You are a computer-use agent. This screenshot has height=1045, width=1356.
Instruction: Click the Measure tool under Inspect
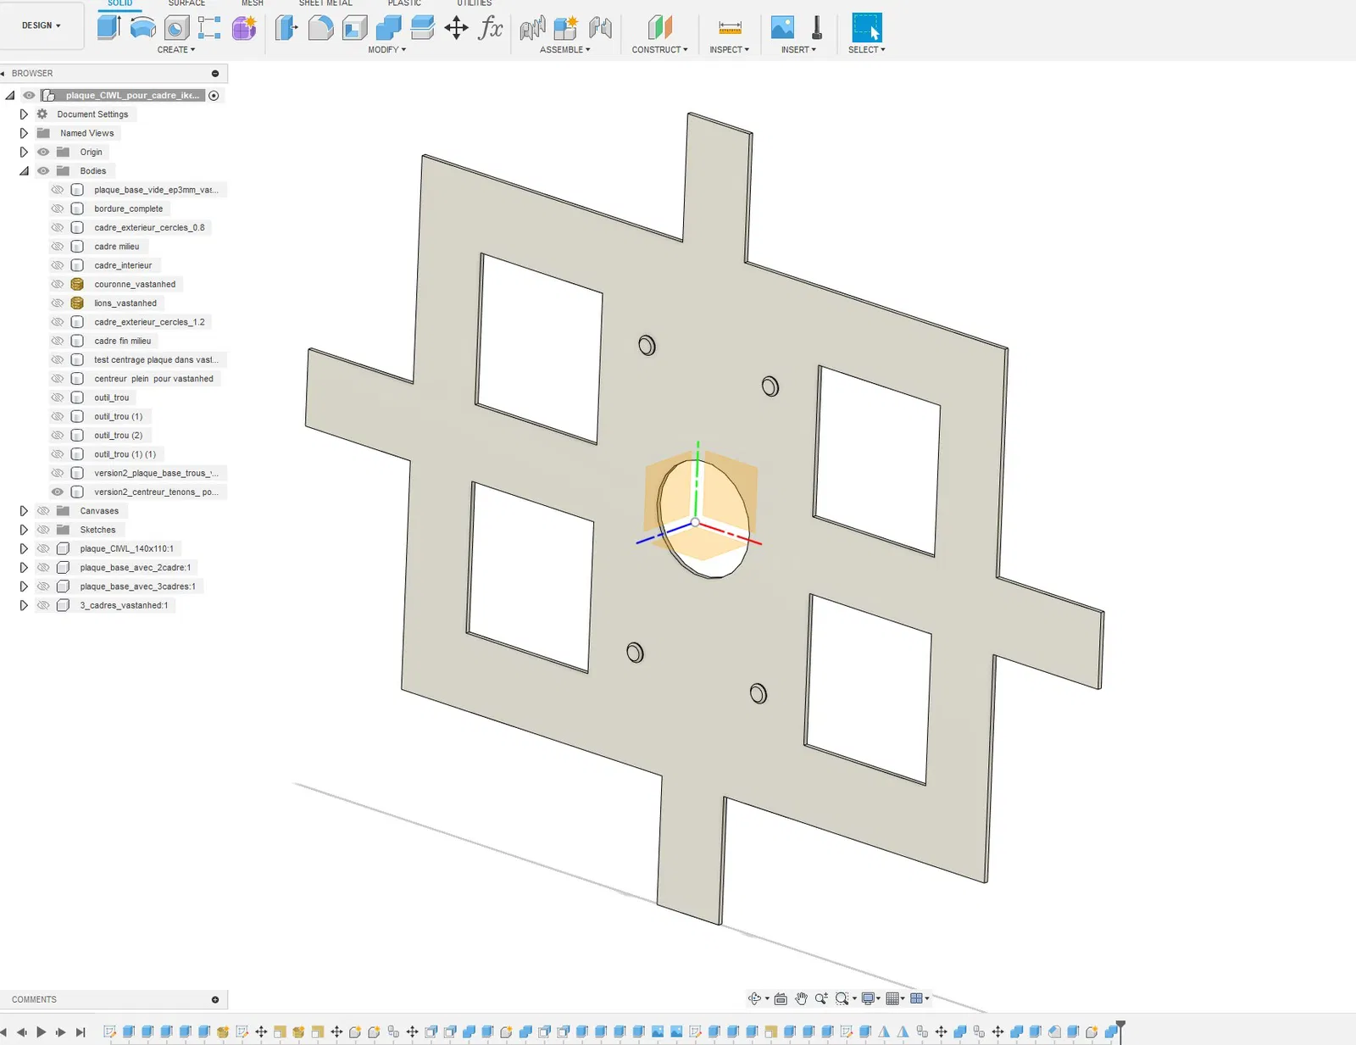pyautogui.click(x=730, y=28)
